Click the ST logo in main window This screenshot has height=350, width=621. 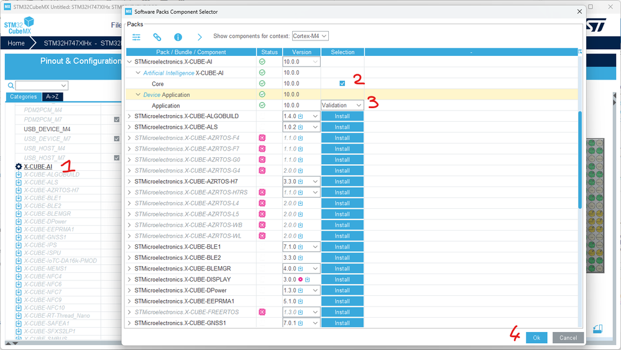(x=596, y=25)
